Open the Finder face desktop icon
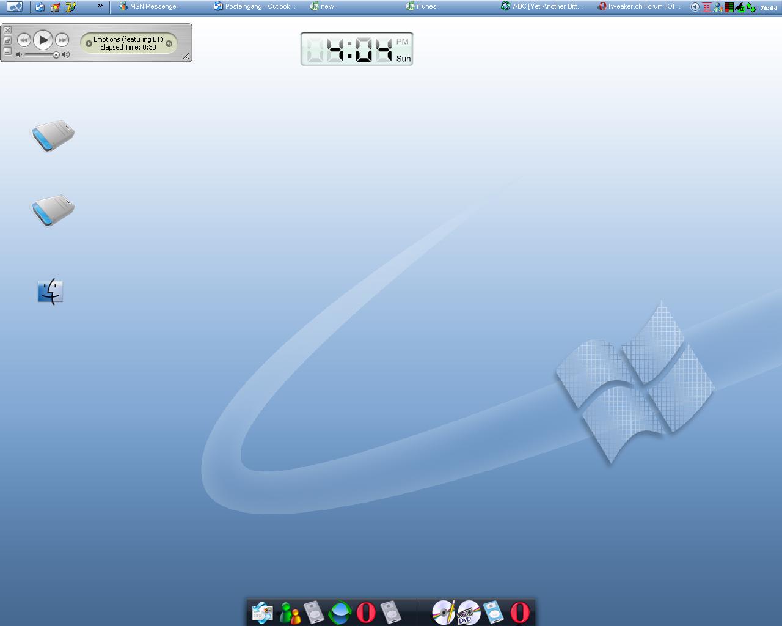Screen dimensions: 782x626 (50, 292)
